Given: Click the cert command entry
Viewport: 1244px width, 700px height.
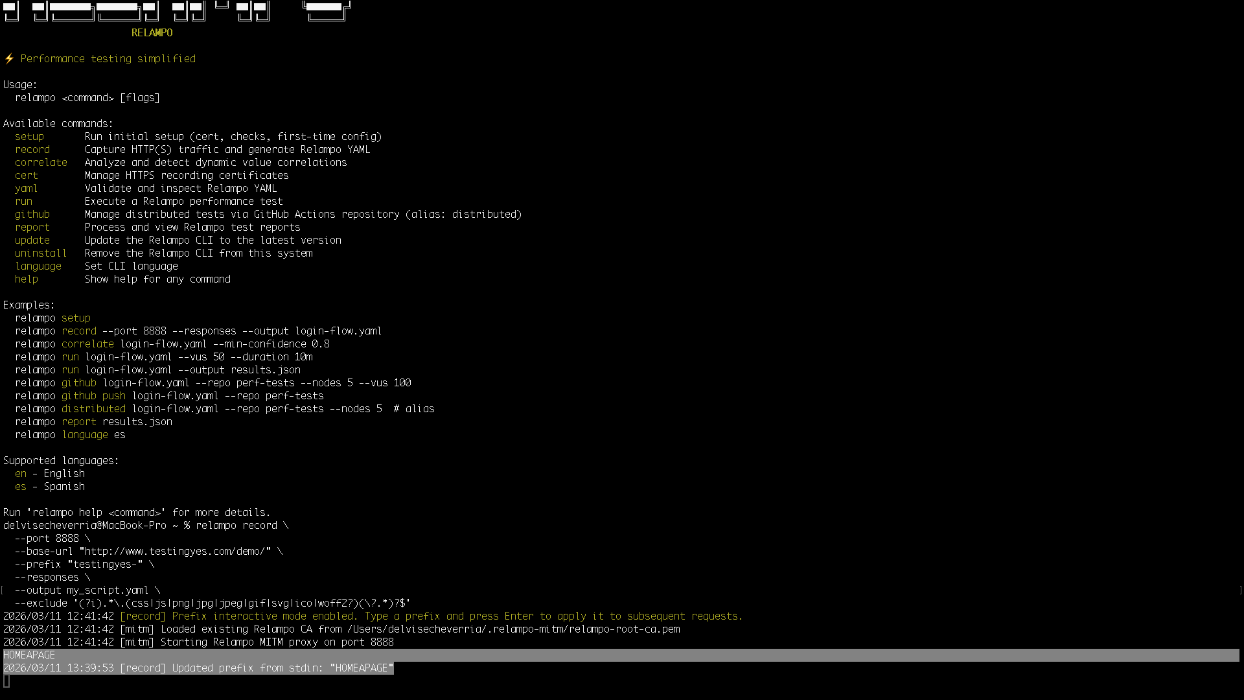Looking at the screenshot, I should click(26, 175).
